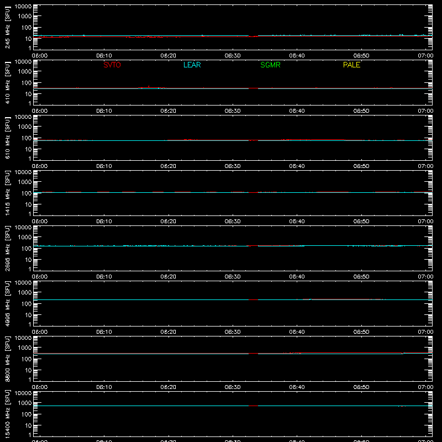
Task: Click 06:50 time label under 1415 MHz plot
Action: click(x=361, y=222)
